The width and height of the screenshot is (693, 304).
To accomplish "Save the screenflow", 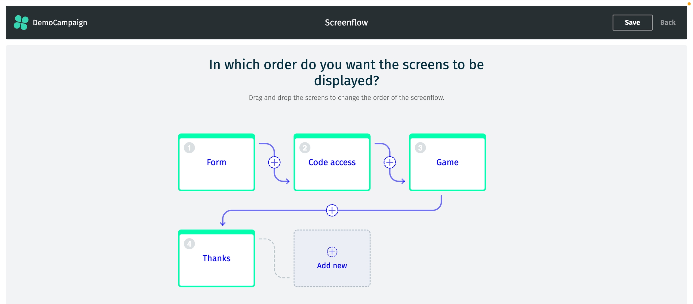I will (632, 23).
